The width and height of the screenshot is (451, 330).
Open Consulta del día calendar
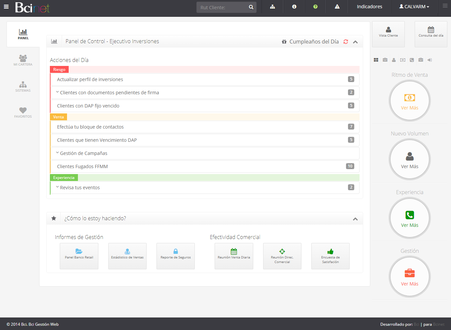point(431,32)
